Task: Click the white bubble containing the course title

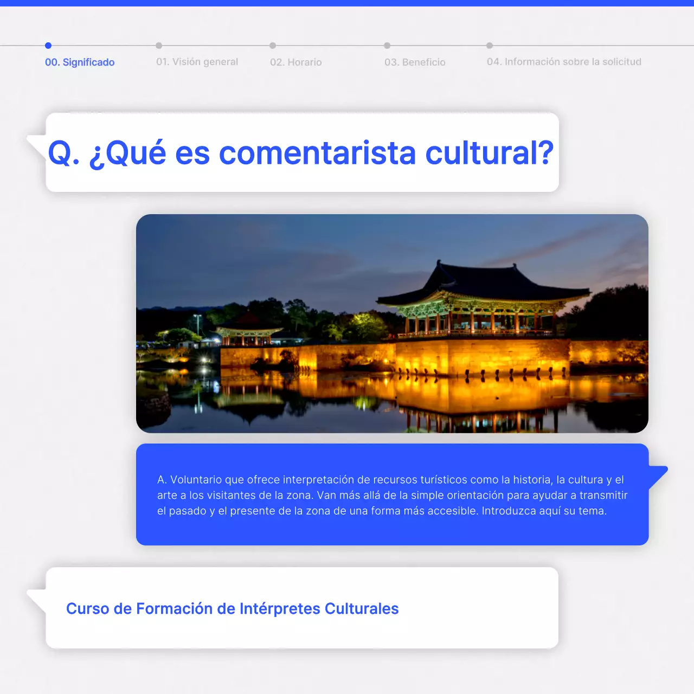Action: click(x=301, y=608)
